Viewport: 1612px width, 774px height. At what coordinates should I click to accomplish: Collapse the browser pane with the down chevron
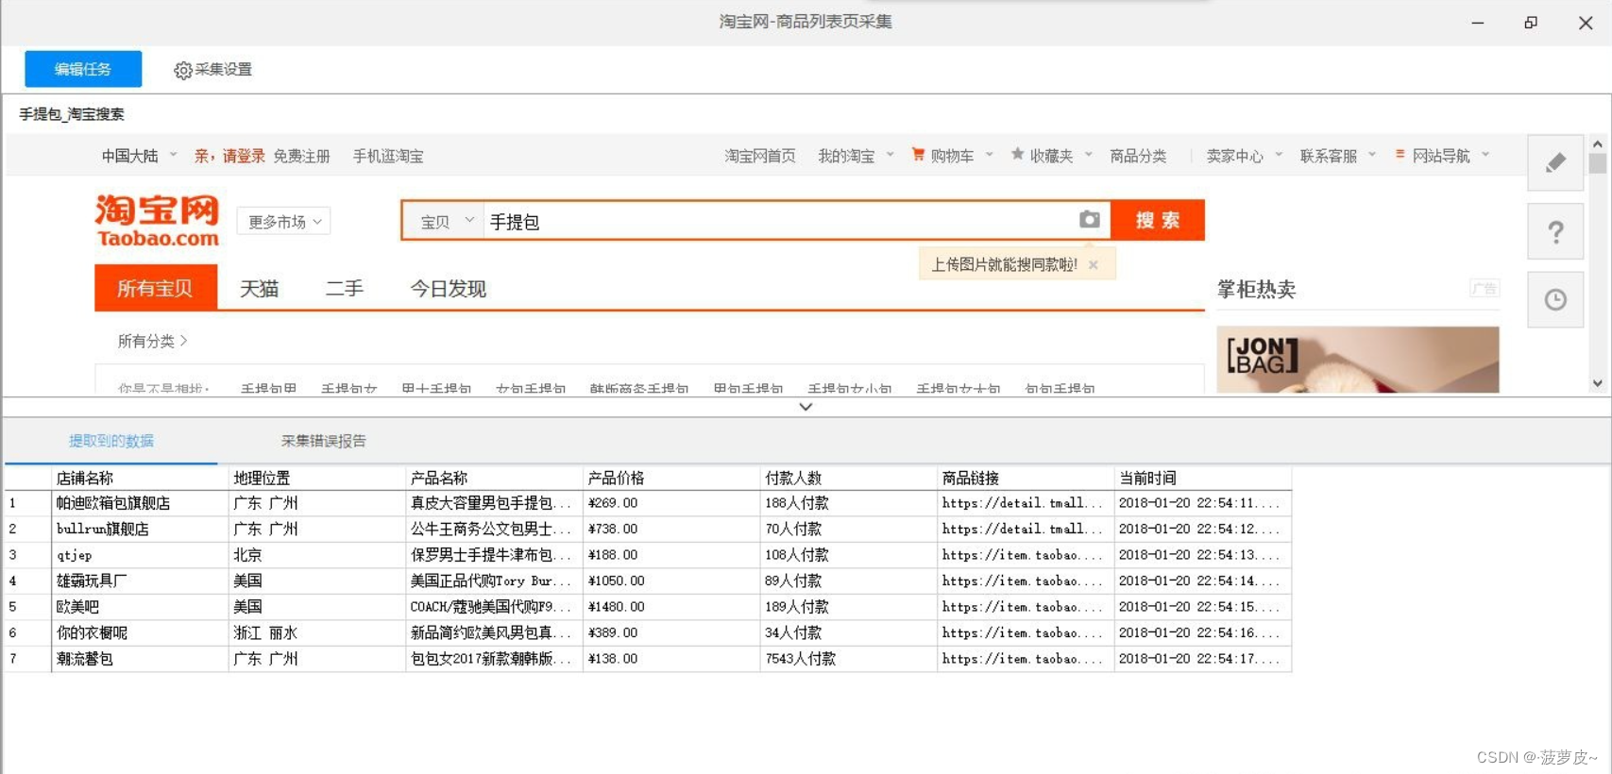(806, 407)
